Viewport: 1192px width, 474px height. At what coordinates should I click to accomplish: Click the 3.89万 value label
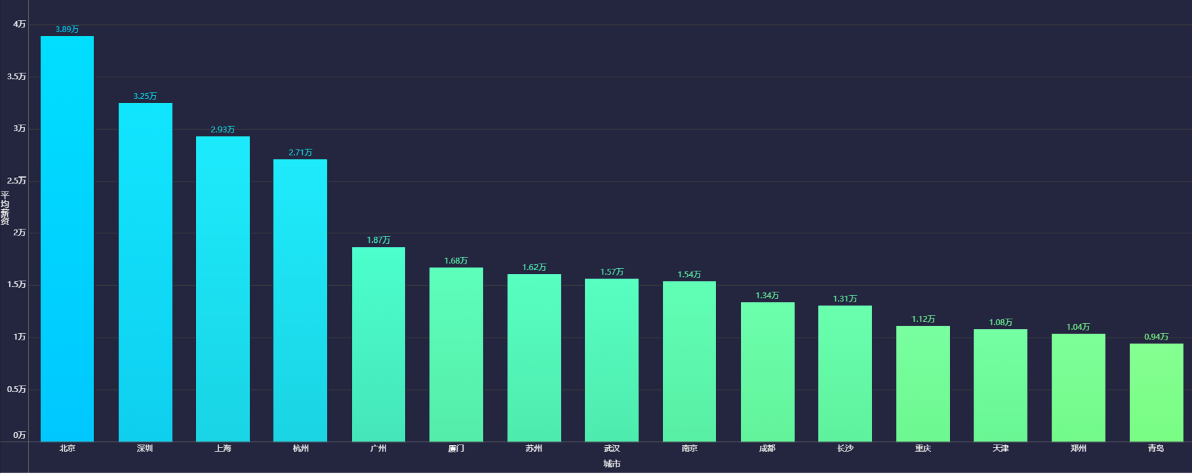(x=67, y=30)
